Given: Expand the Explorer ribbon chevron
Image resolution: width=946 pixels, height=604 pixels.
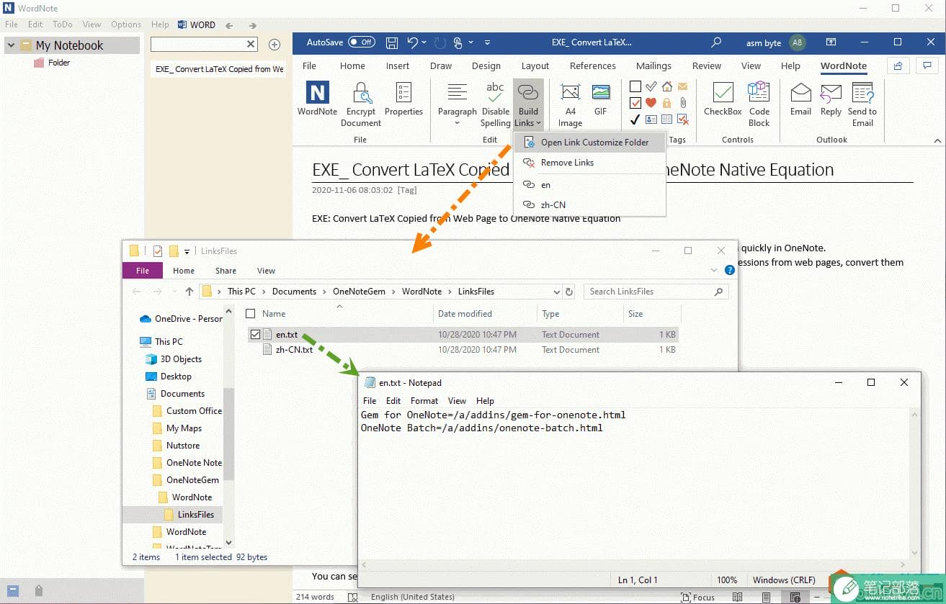Looking at the screenshot, I should tap(714, 271).
